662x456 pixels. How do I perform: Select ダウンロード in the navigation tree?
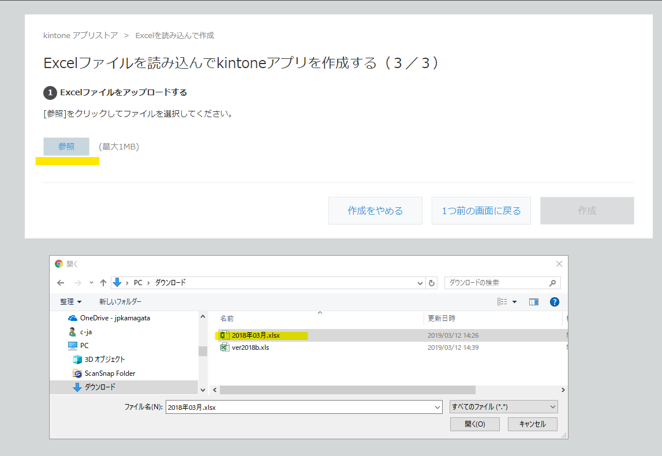point(100,387)
